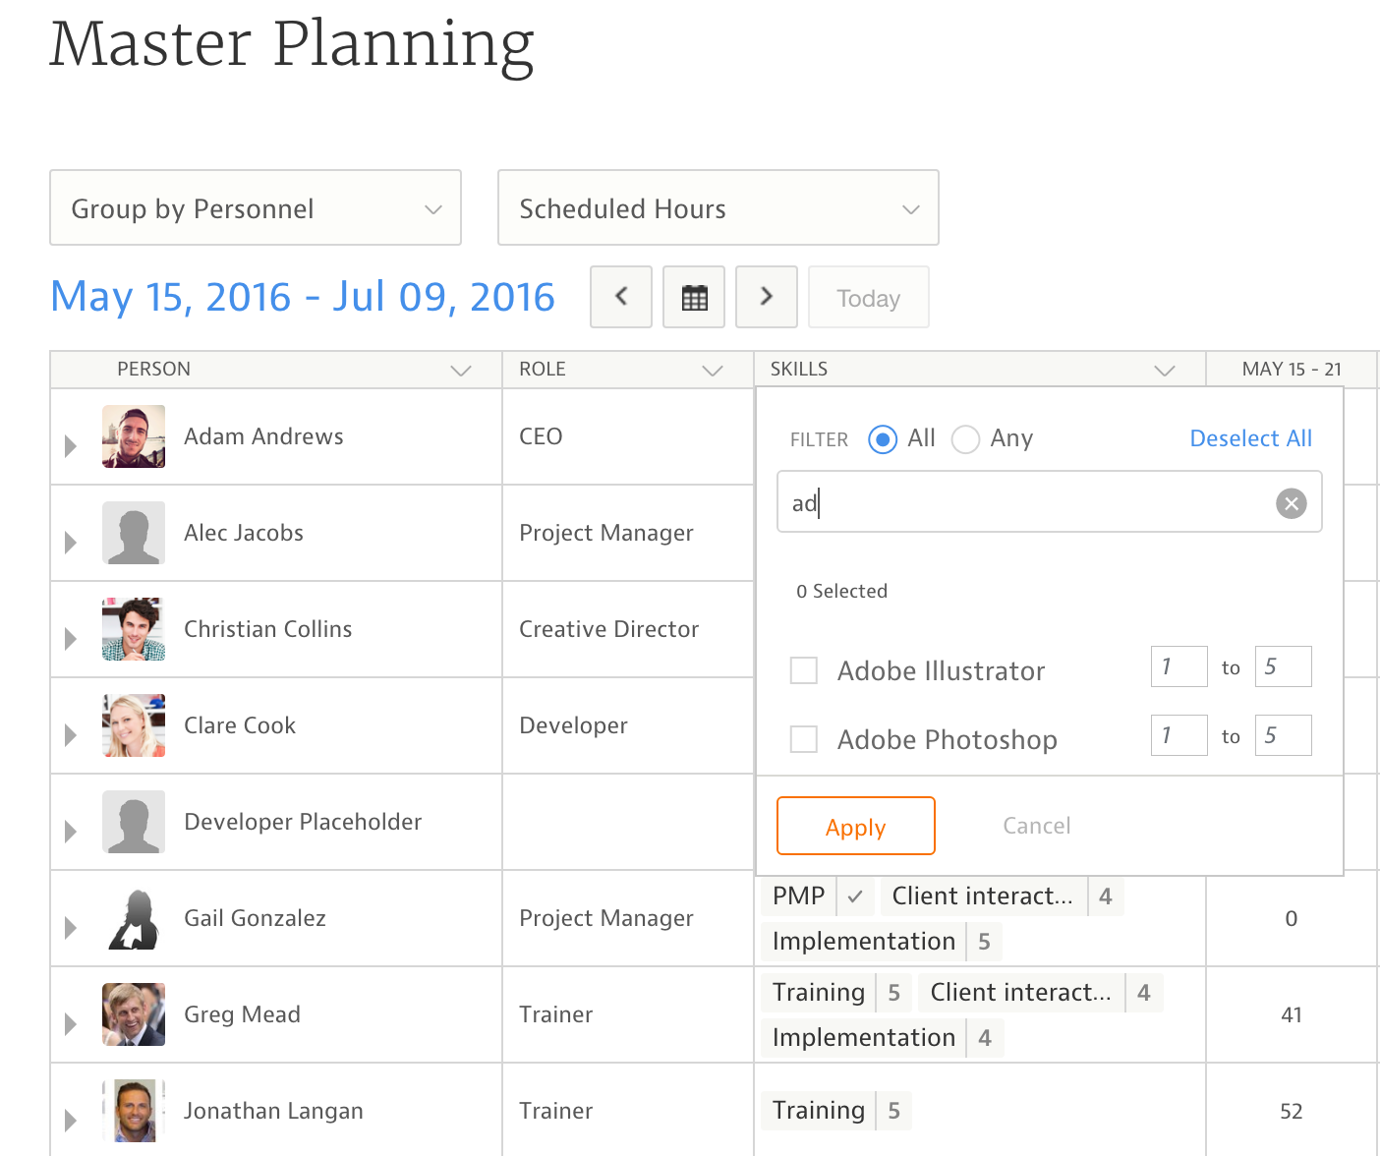
Task: Open the PERSON column header menu
Action: pyautogui.click(x=461, y=371)
